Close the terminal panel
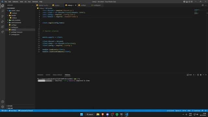Image resolution: width=208 pixels, height=117 pixels. click(x=206, y=75)
